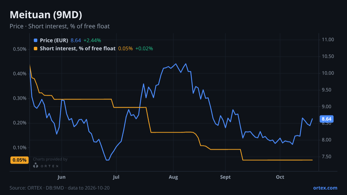
Task: Click the 0.50% left axis label
Action: pos(20,49)
